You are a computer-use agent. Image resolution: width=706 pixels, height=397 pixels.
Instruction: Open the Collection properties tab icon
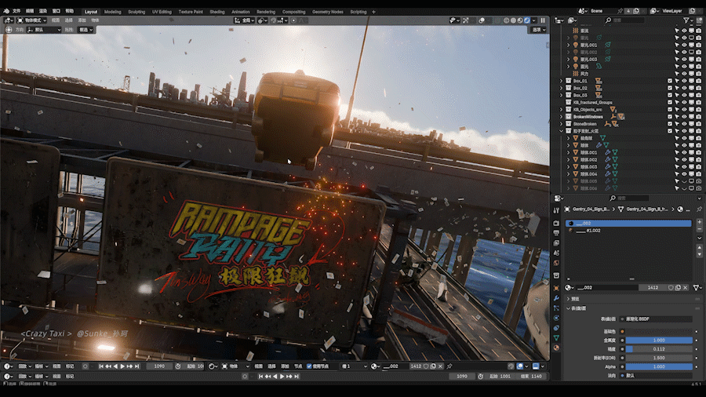[x=556, y=275]
